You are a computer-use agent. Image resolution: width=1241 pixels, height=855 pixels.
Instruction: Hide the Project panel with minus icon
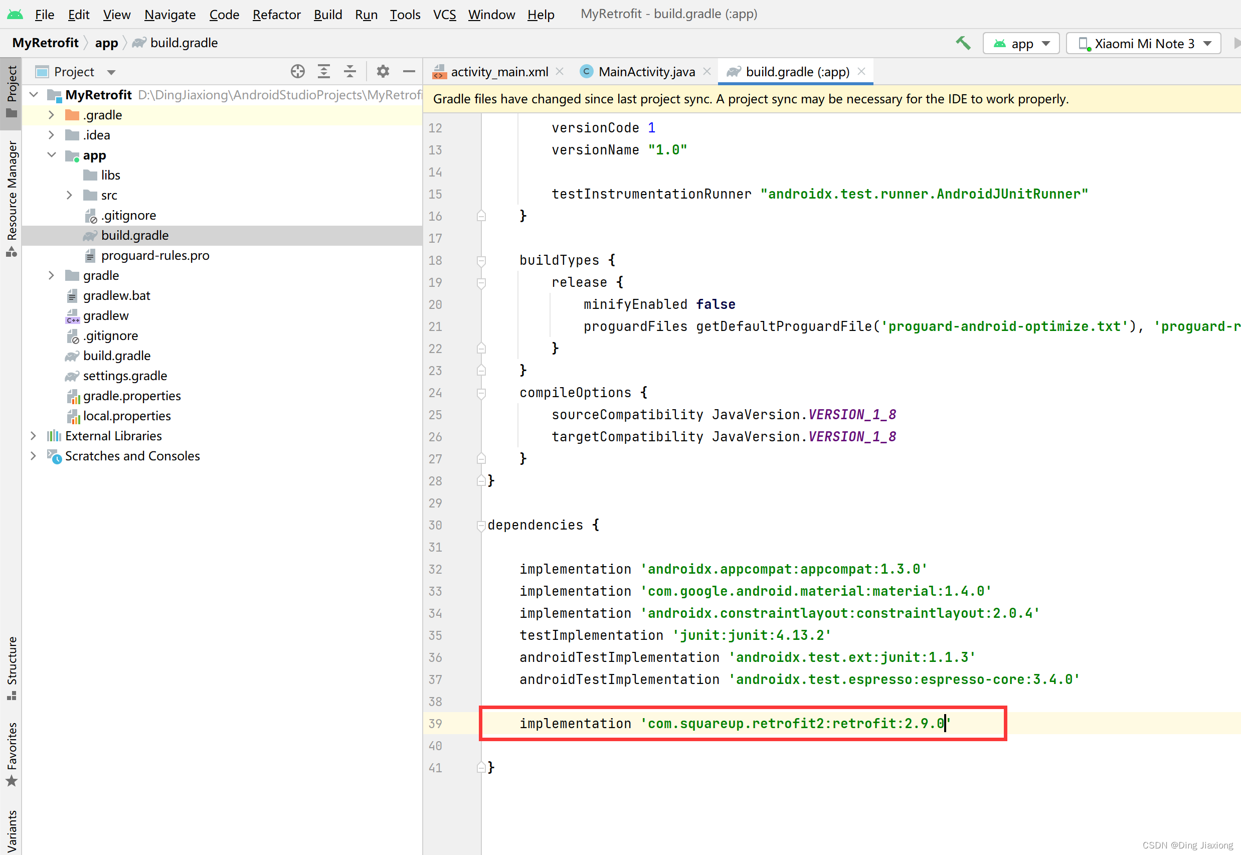409,71
